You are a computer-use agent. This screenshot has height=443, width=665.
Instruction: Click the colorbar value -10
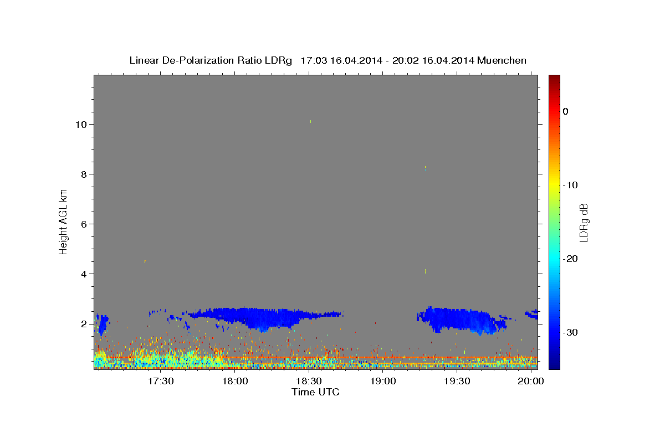coord(571,185)
